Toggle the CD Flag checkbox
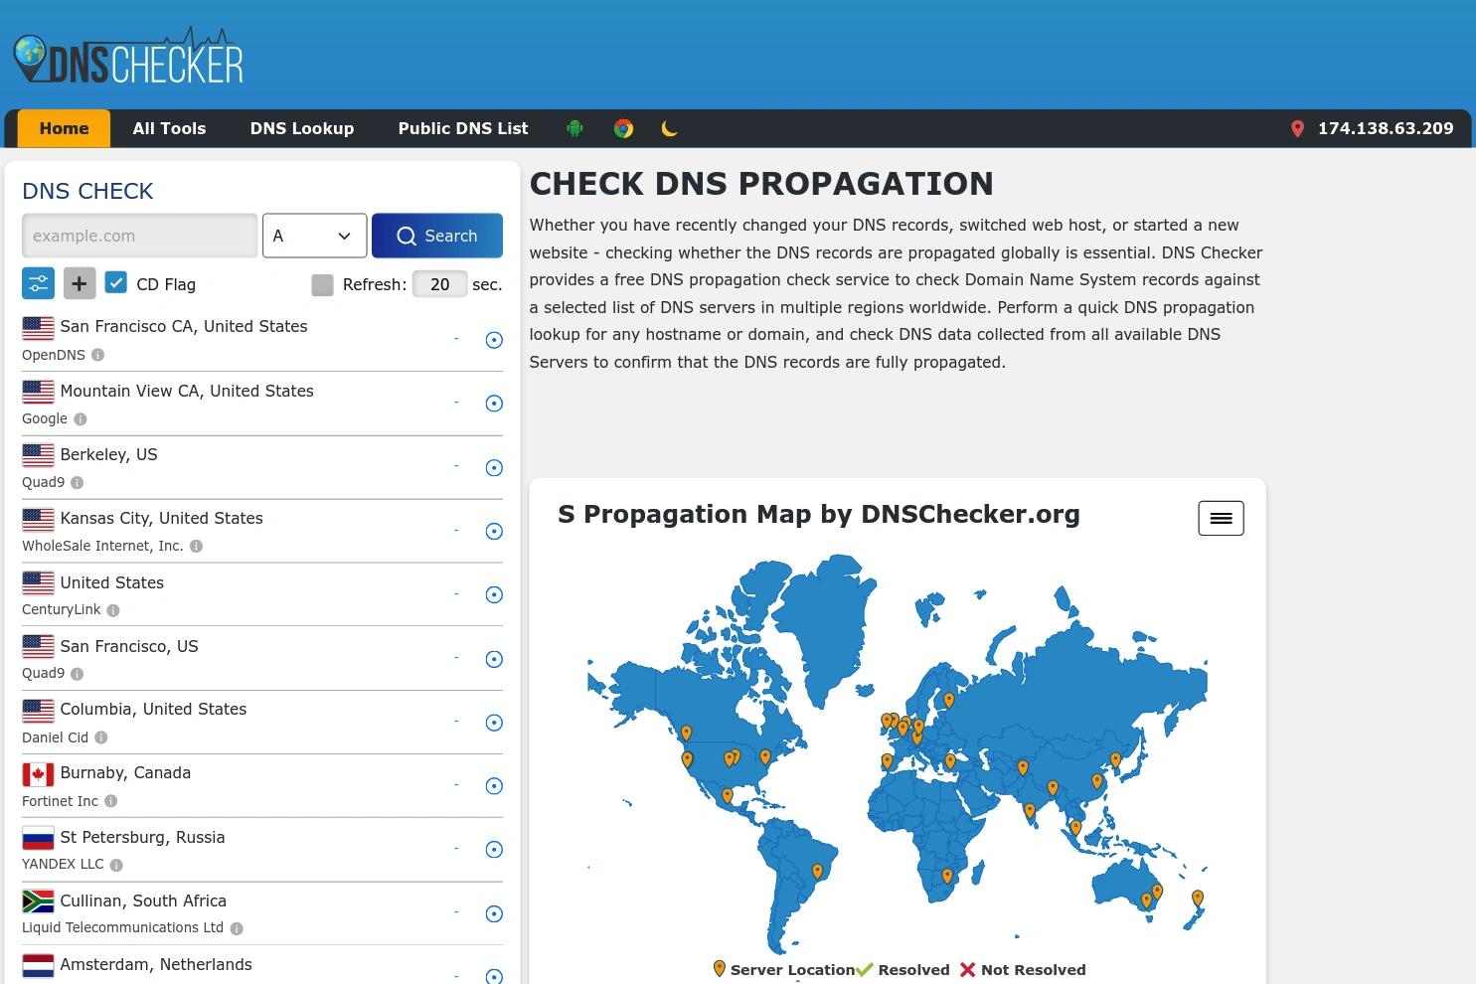The height and width of the screenshot is (984, 1476). pyautogui.click(x=115, y=283)
